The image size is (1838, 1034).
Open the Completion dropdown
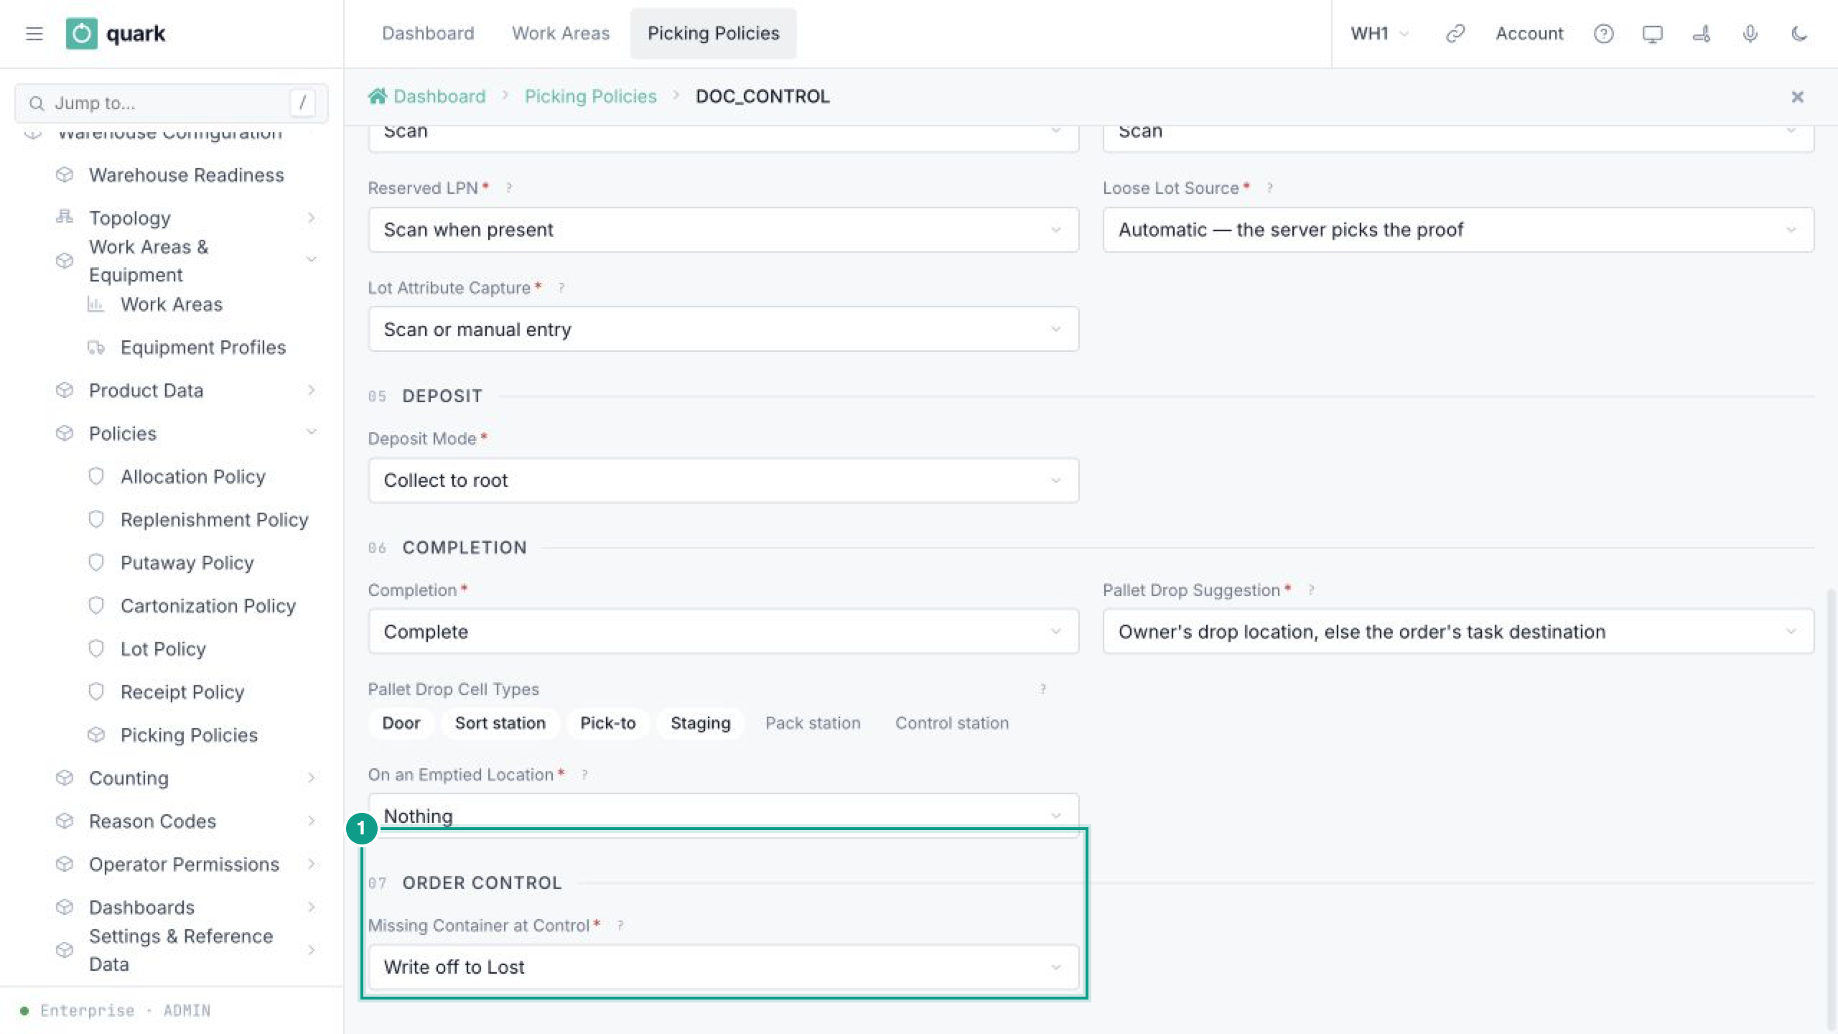click(x=723, y=632)
